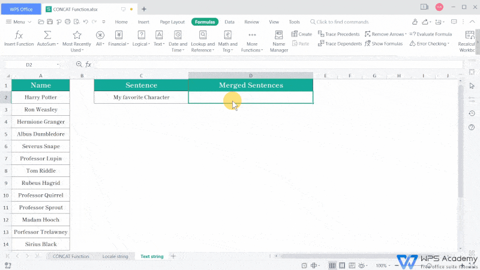The height and width of the screenshot is (270, 480).
Task: Click the user account avatar
Action: click(x=439, y=7)
